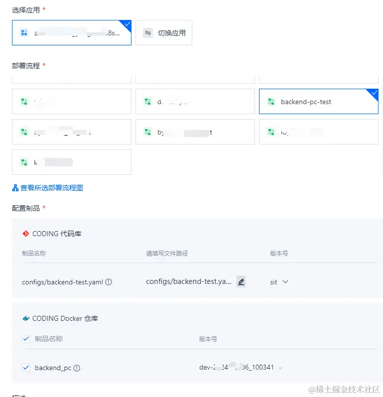The image size is (383, 397).
Task: Click the 部署流程 section label
Action: (26, 66)
